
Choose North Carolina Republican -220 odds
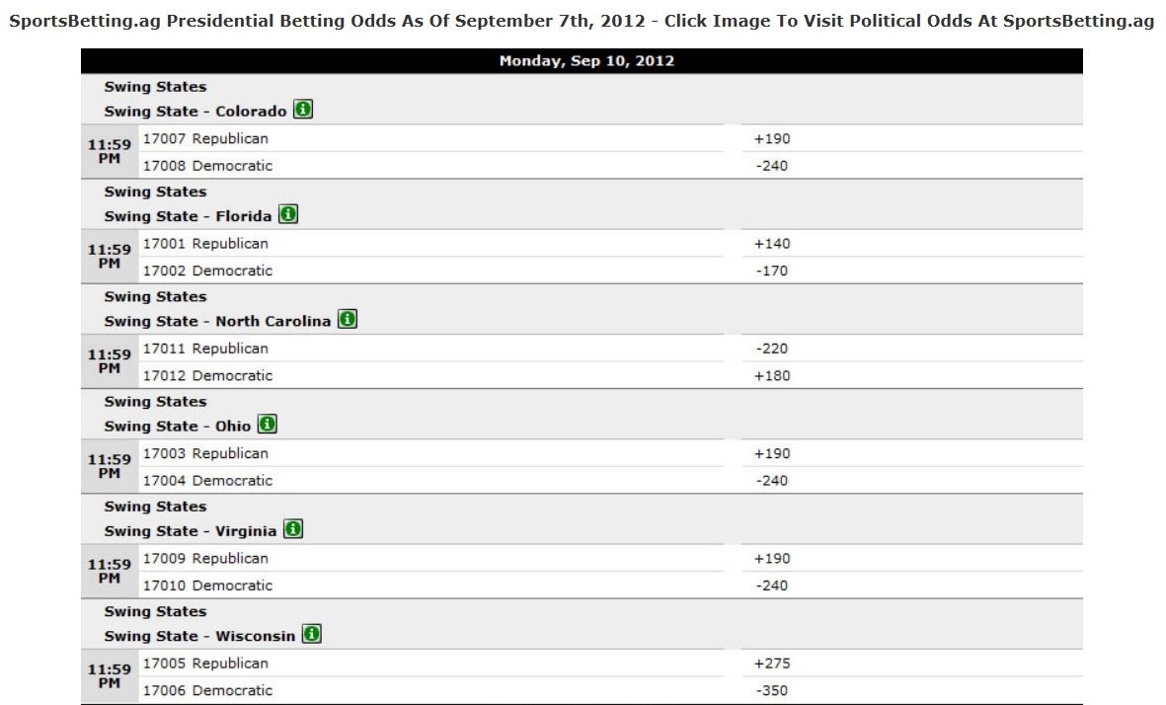[x=772, y=348]
